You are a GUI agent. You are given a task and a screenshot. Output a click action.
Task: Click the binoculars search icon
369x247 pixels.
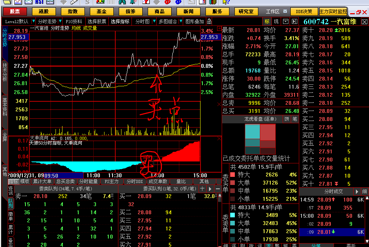pyautogui.click(x=122, y=2)
